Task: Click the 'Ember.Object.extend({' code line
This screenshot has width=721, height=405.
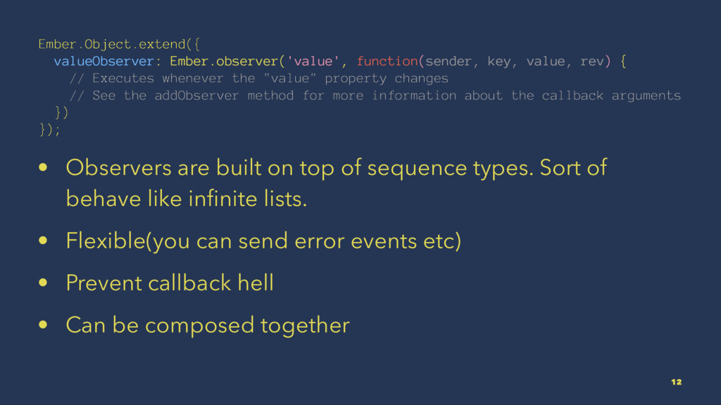Action: point(119,45)
